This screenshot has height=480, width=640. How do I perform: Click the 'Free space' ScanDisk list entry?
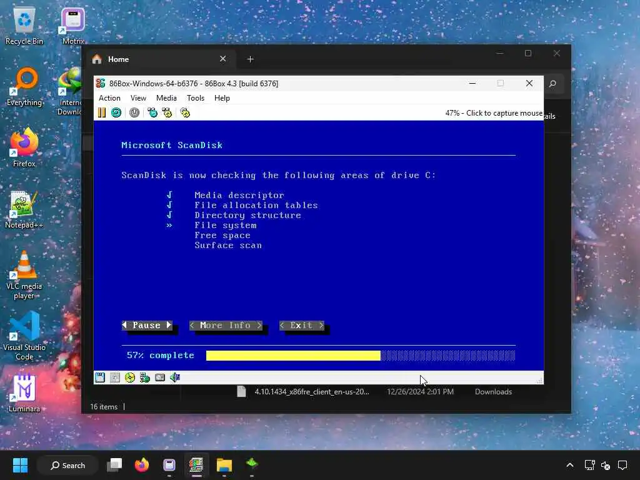[x=222, y=236]
